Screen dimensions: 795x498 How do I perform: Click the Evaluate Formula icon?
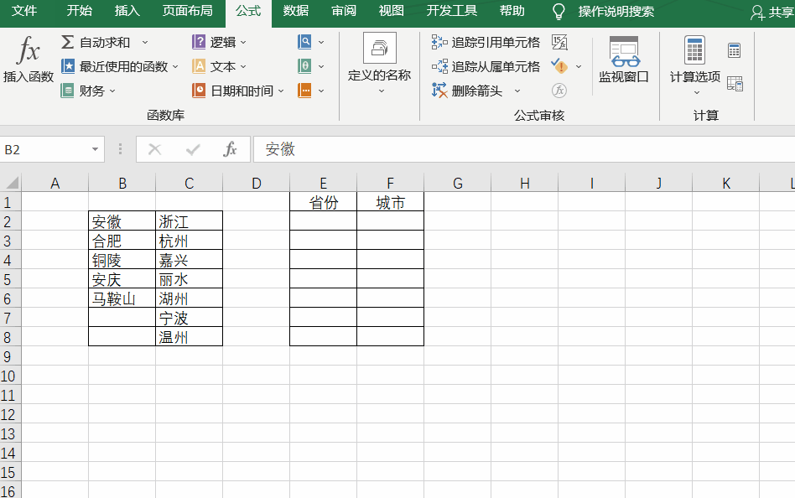pyautogui.click(x=559, y=91)
